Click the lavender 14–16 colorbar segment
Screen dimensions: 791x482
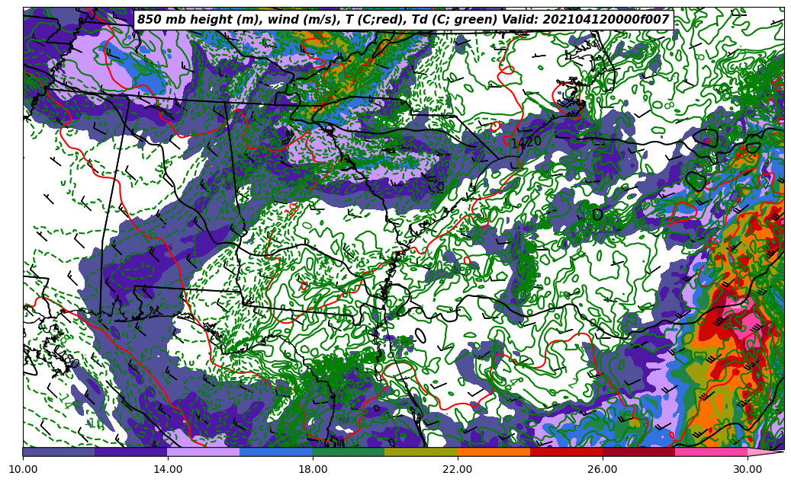pyautogui.click(x=204, y=452)
